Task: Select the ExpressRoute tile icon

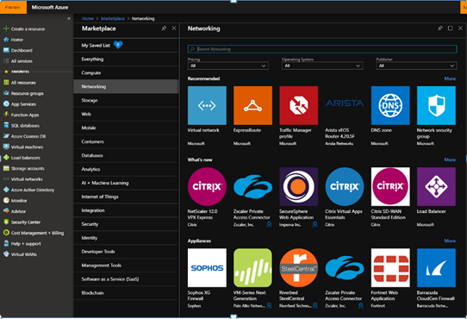Action: coord(252,105)
